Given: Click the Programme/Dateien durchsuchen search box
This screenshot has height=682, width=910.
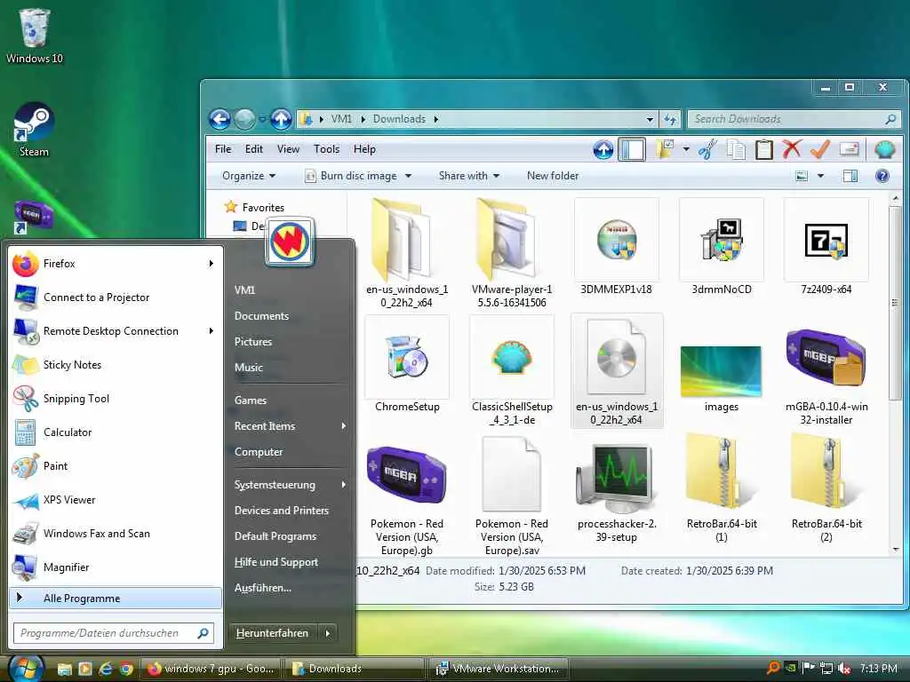Looking at the screenshot, I should coord(114,633).
